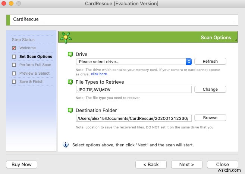Toggle the Welcome step checkbox
The image size is (245, 174).
(14, 48)
